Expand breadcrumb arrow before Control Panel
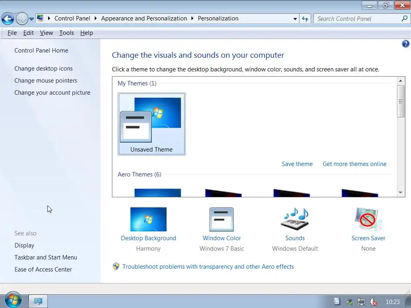The image size is (411, 308). pos(49,18)
